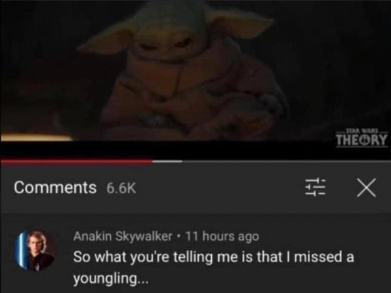Tap the Star Wars Theory watermark logo
Viewport: 391px width, 293px height.
pyautogui.click(x=362, y=138)
